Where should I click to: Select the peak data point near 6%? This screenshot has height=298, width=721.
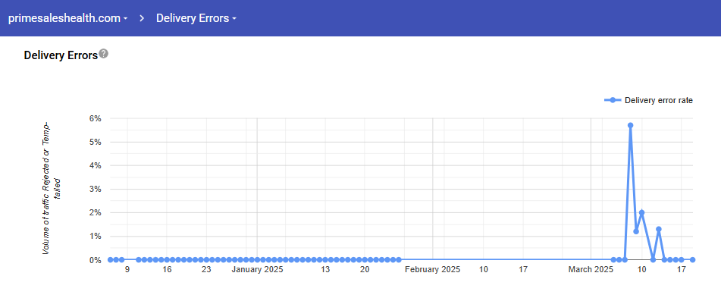point(630,125)
